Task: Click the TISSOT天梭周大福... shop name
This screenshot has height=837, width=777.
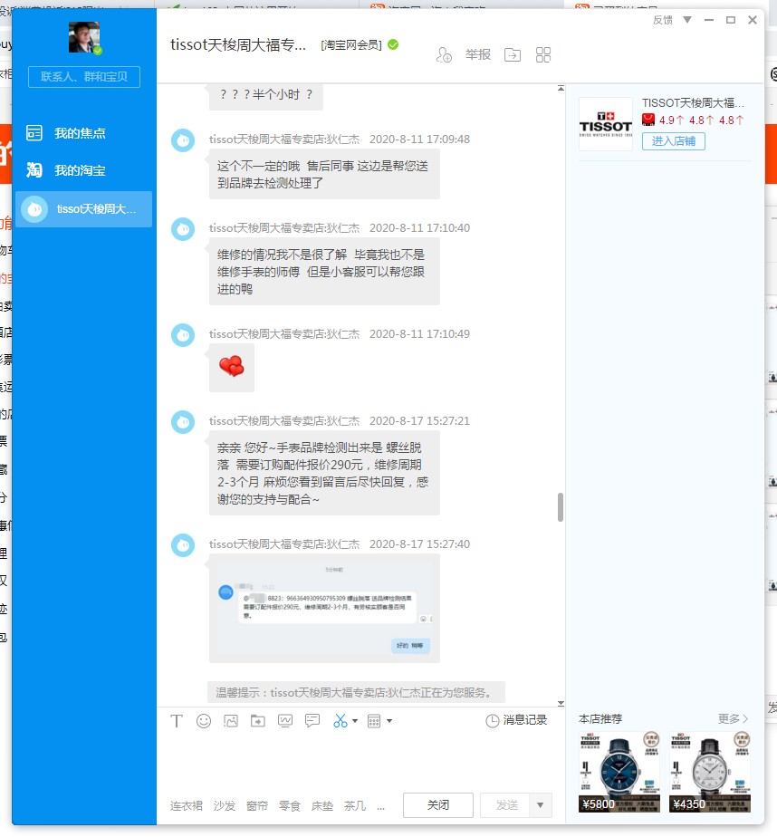Action: coord(693,103)
